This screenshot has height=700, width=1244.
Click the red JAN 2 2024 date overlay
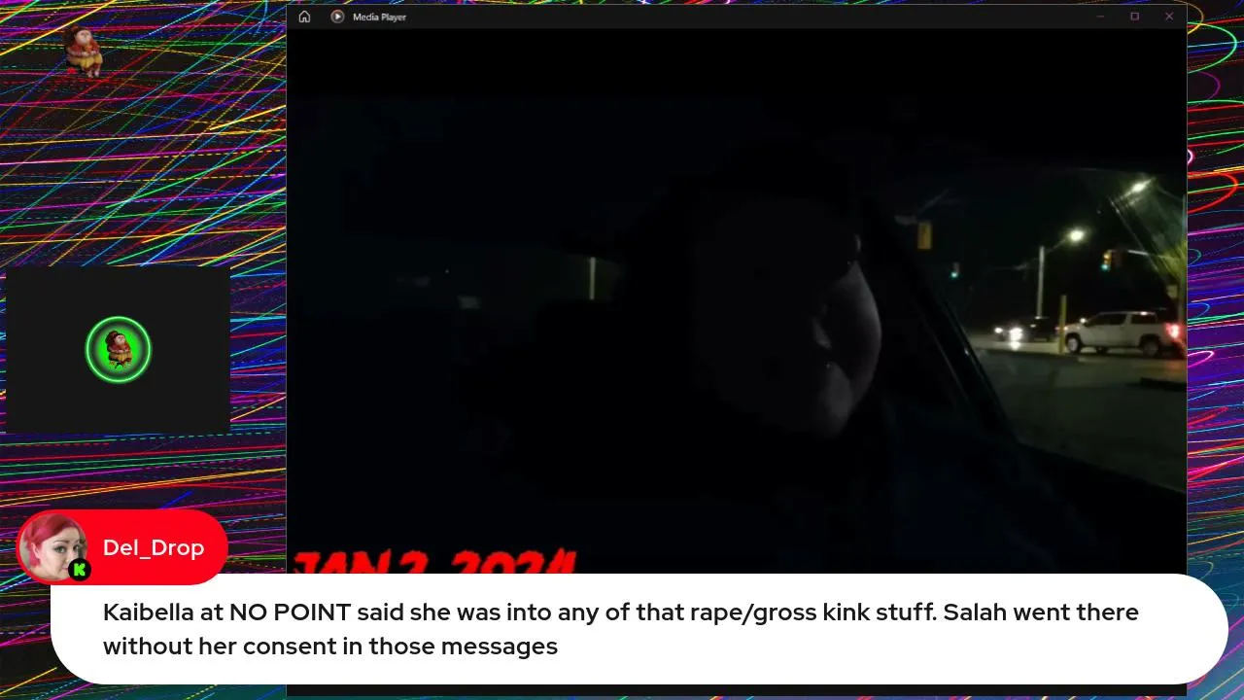(434, 562)
